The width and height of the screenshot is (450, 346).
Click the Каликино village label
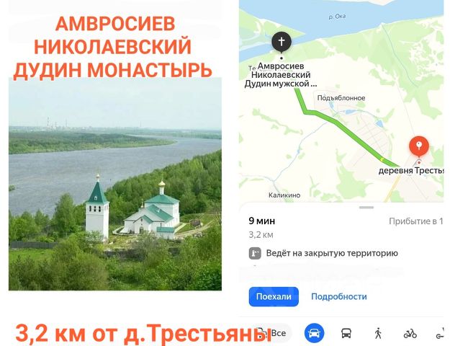click(284, 195)
